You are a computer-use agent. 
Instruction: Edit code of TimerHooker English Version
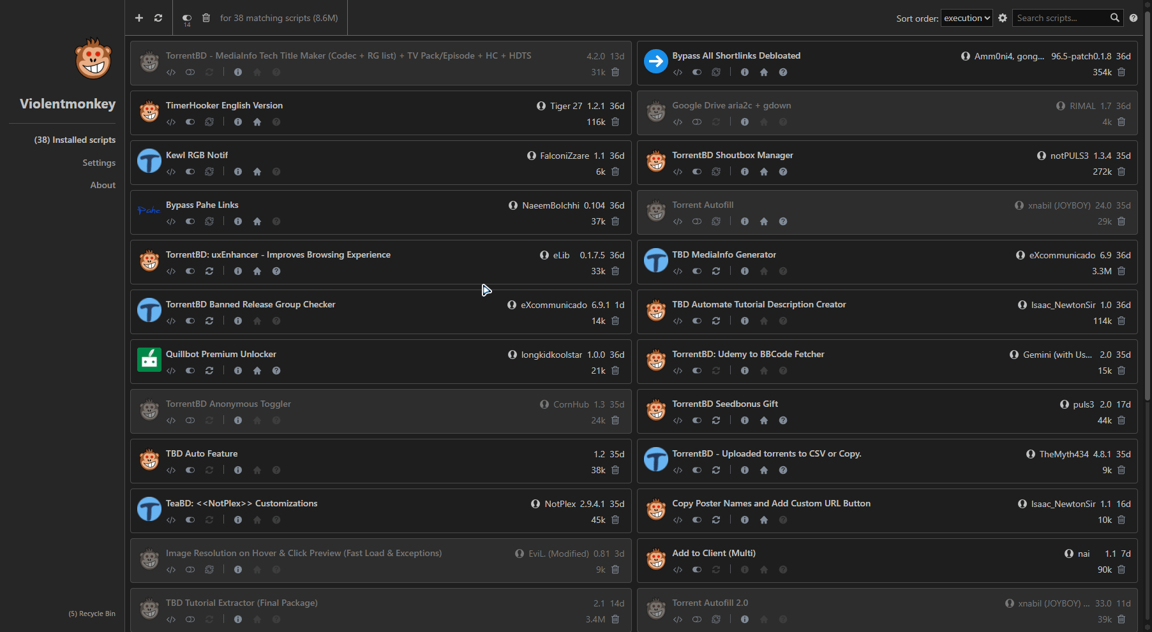(x=171, y=122)
